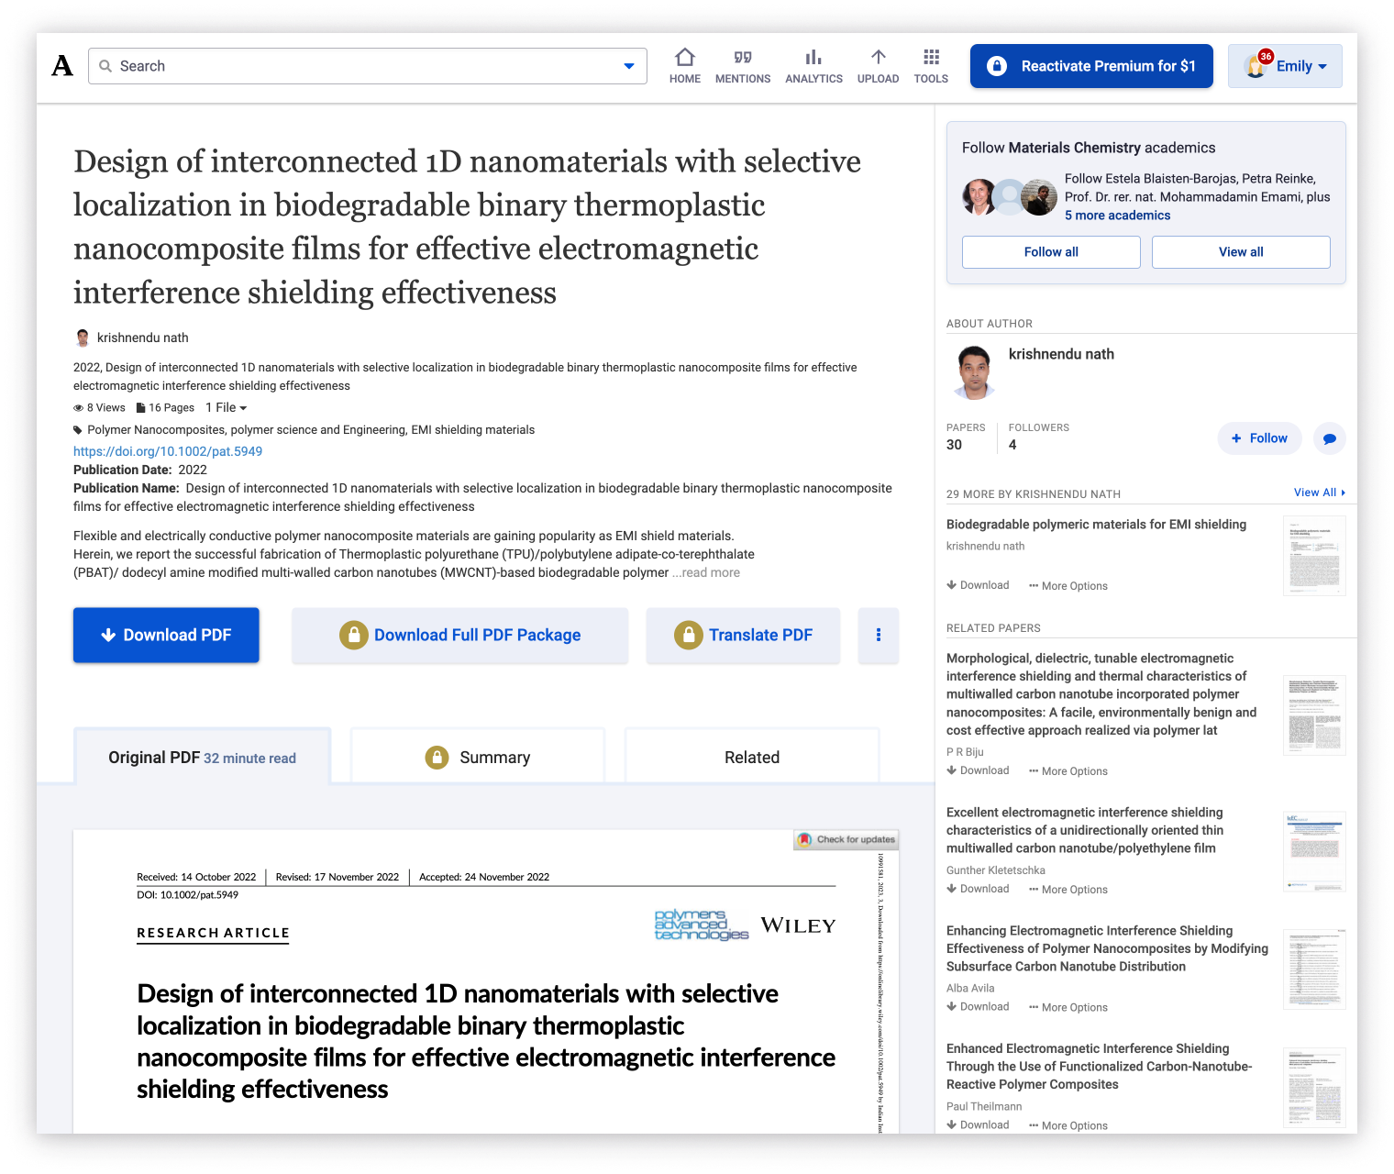This screenshot has height=1174, width=1394.
Task: Click Emily's avatar with notification badge
Action: tap(1256, 65)
